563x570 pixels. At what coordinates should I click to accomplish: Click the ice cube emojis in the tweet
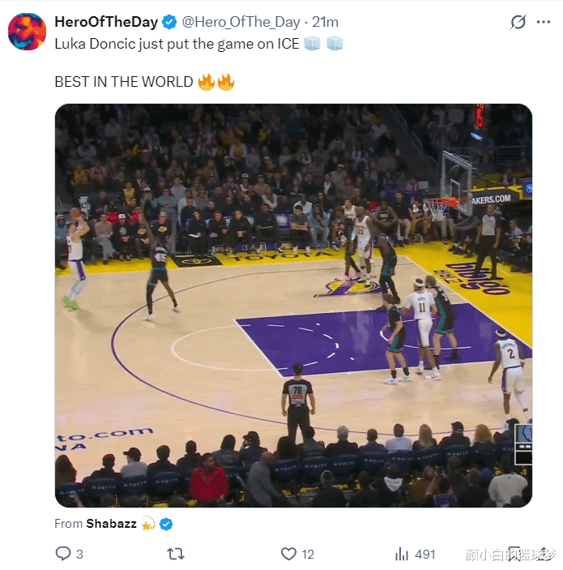click(323, 44)
